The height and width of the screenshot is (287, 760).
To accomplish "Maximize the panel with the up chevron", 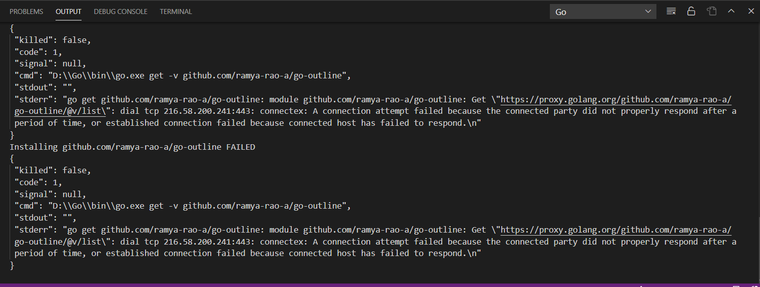I will point(731,11).
